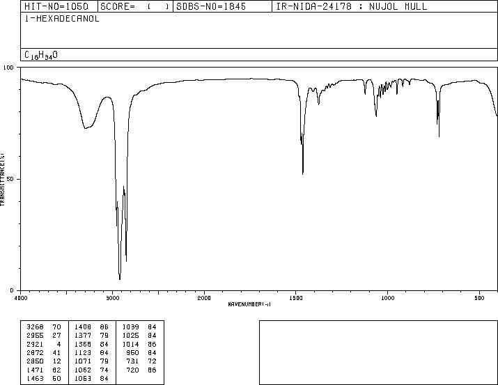Click the SCORE= ( ) header field
Screen dimensions: 498x385
[x=135, y=6]
